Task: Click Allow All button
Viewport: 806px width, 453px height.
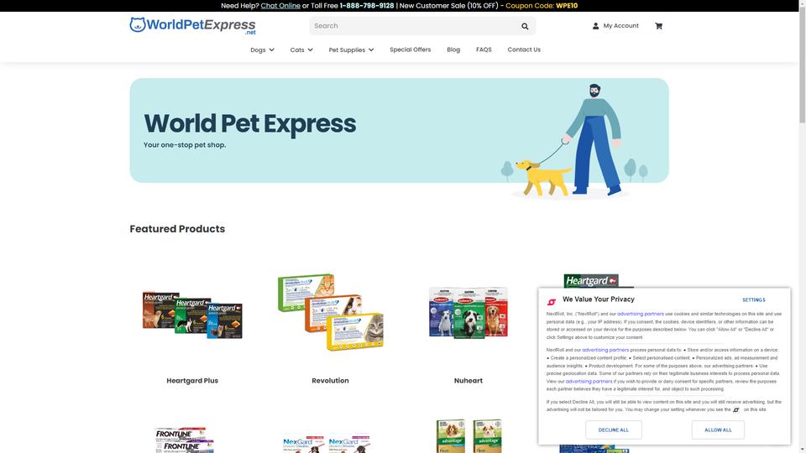Action: (x=718, y=430)
